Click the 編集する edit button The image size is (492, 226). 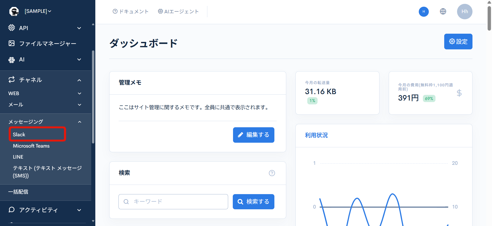pos(254,135)
